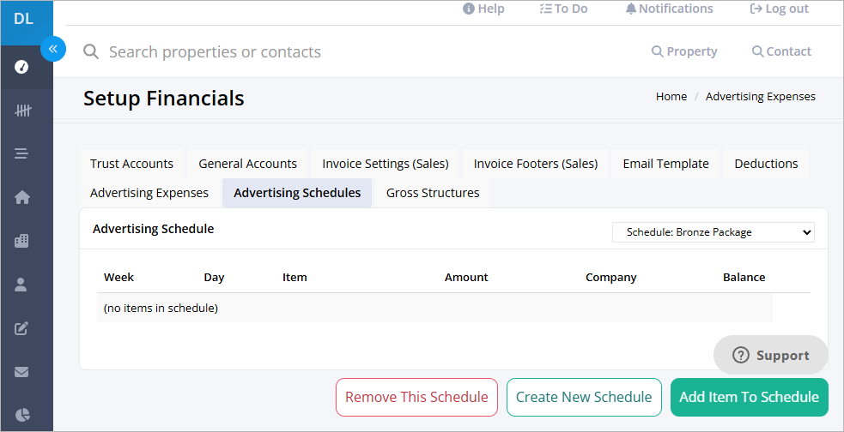Click Create New Schedule button
Image resolution: width=844 pixels, height=432 pixels.
pyautogui.click(x=584, y=397)
